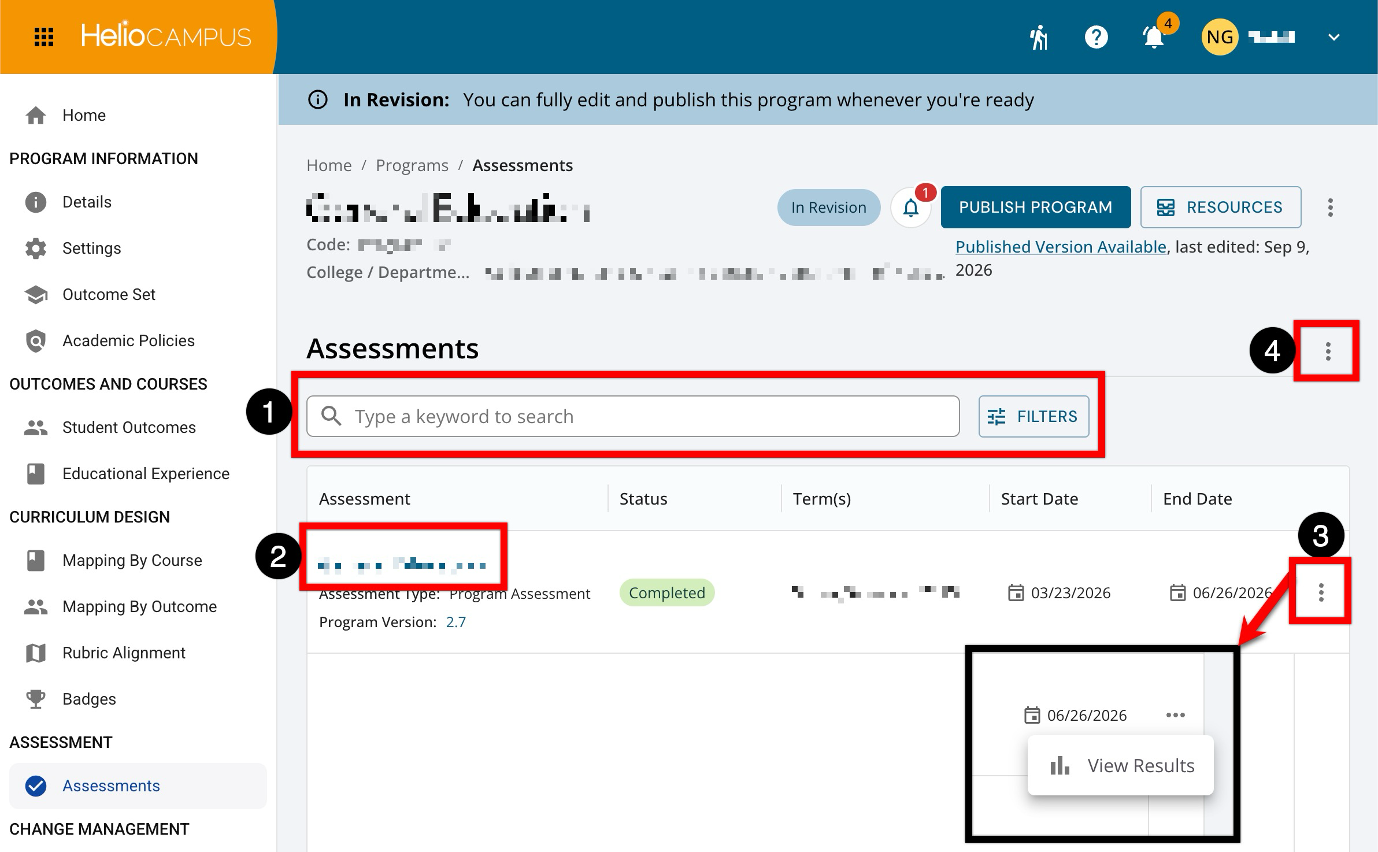Screen dimensions: 1378x852
Task: Click the Assessment column header
Action: [x=365, y=499]
